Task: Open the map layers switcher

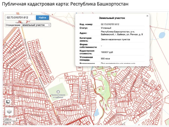Action: pyautogui.click(x=9, y=111)
